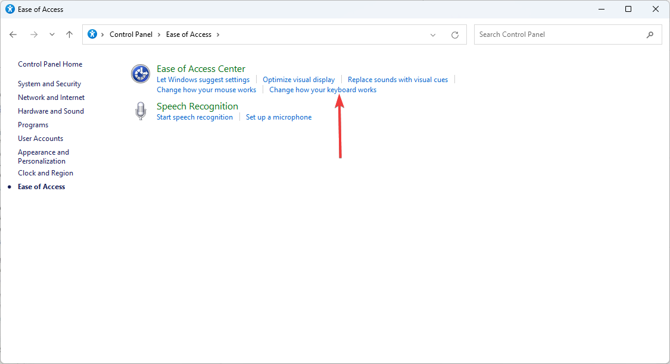
Task: Open User Accounts category
Action: tap(40, 139)
